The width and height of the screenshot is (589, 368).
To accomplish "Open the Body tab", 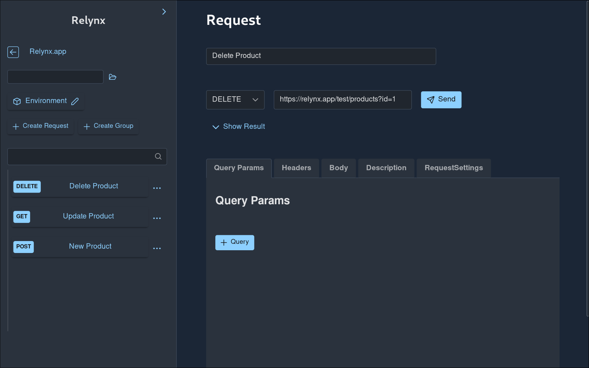I will pyautogui.click(x=338, y=168).
